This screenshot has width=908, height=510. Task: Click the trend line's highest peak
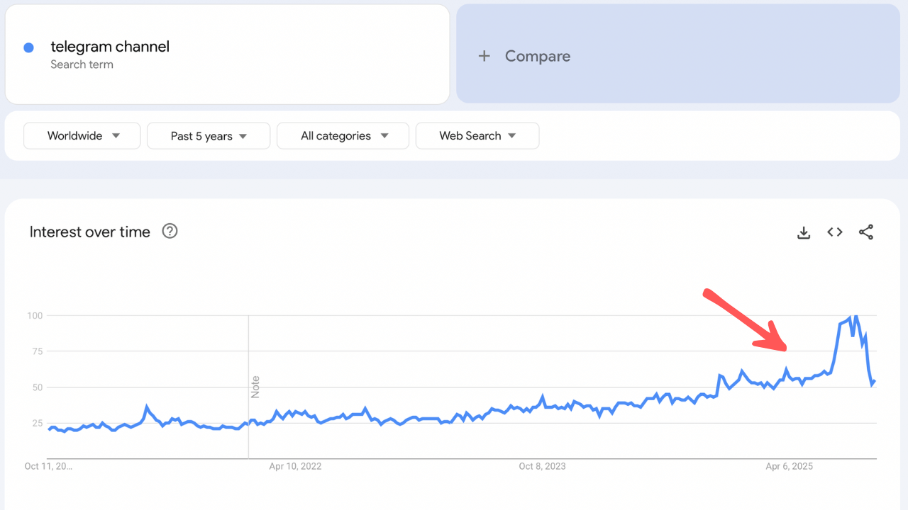point(856,316)
